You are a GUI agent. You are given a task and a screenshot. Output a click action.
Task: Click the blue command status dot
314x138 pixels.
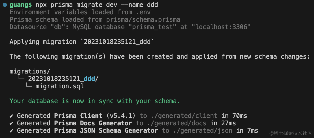click(x=5, y=5)
